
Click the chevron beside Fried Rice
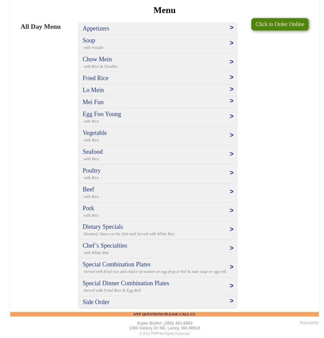point(231,77)
